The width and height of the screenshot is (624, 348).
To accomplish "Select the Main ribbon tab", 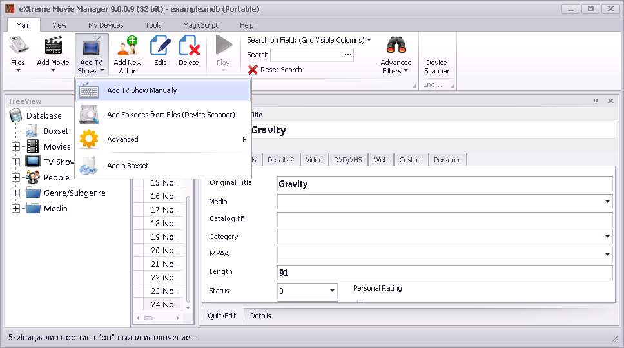I will (23, 25).
